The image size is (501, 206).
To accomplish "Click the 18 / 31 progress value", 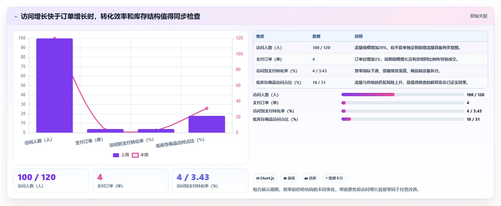I will (x=473, y=119).
